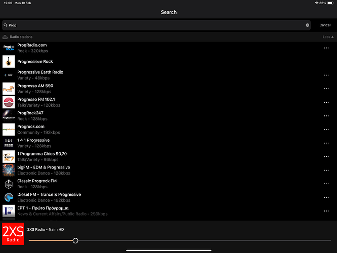Image resolution: width=337 pixels, height=253 pixels.
Task: Tap the Radio stations section header label
Action: tap(21, 37)
